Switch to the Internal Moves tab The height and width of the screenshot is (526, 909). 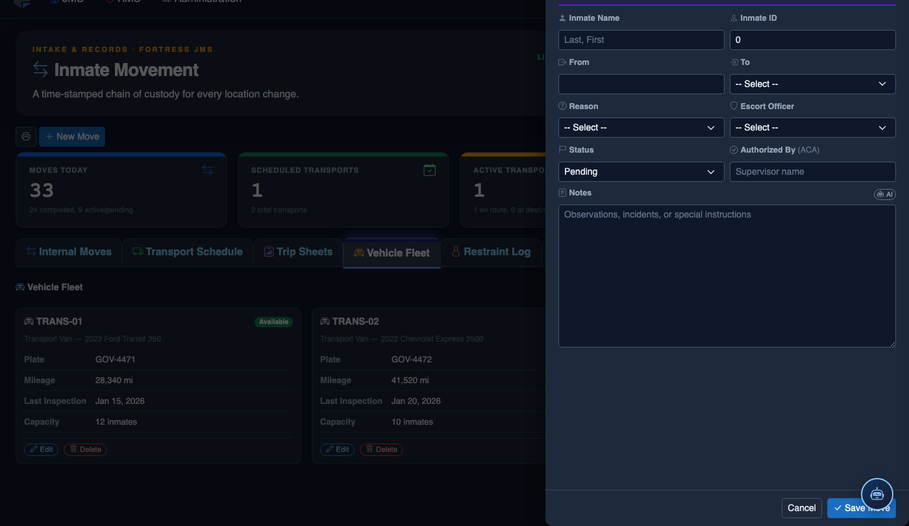69,252
